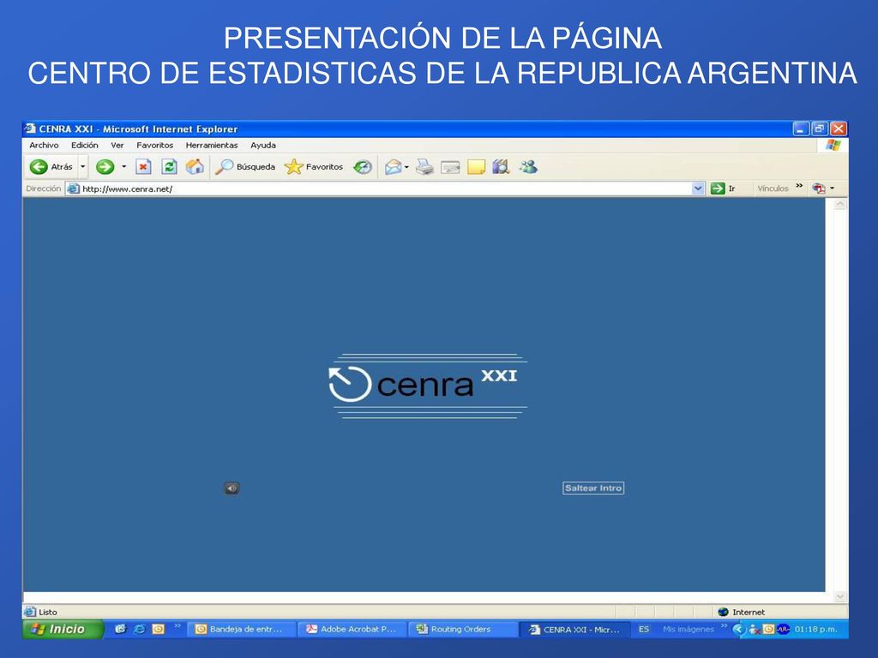Click the Research books icon
Image resolution: width=878 pixels, height=658 pixels.
click(x=501, y=167)
